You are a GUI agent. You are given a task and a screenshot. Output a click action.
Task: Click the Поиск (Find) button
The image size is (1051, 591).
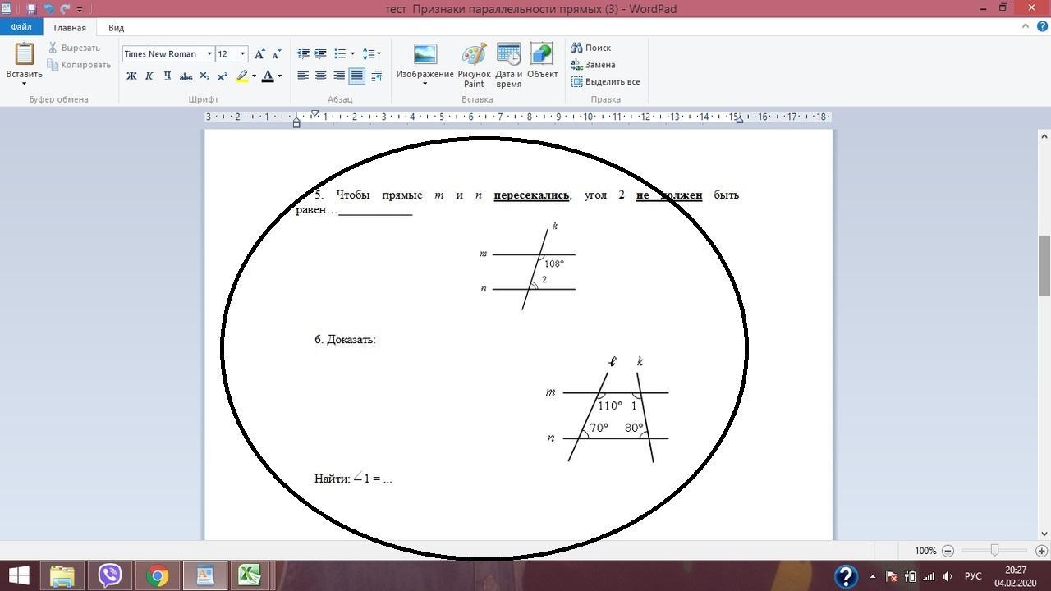pyautogui.click(x=591, y=48)
